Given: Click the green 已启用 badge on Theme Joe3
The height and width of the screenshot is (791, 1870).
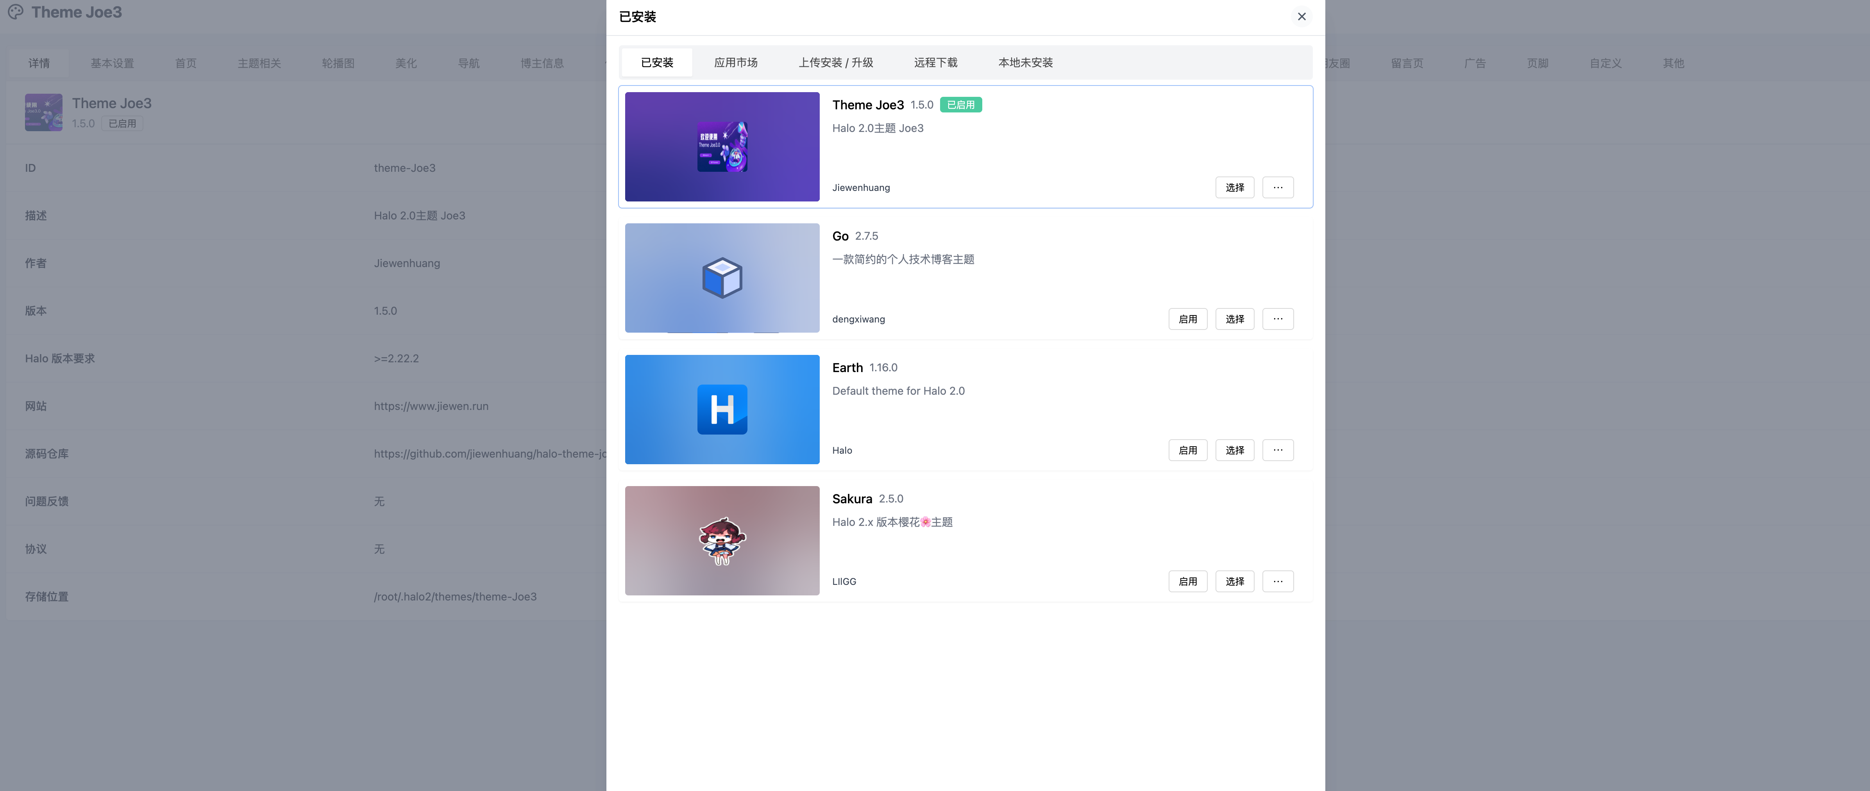Looking at the screenshot, I should point(960,105).
